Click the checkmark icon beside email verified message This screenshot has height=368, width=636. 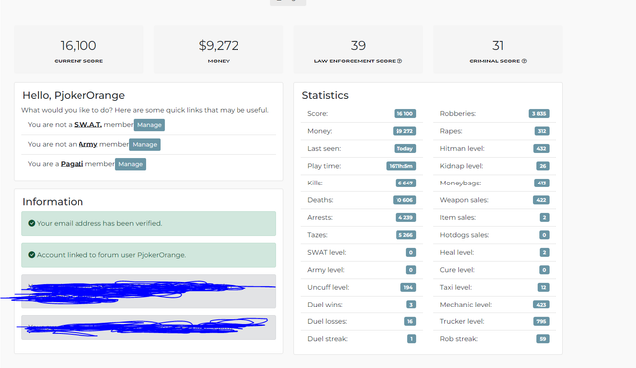tap(31, 223)
